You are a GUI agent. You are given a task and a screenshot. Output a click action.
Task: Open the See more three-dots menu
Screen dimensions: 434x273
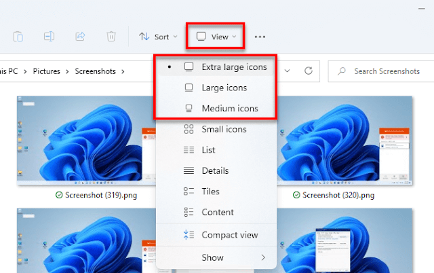point(260,37)
